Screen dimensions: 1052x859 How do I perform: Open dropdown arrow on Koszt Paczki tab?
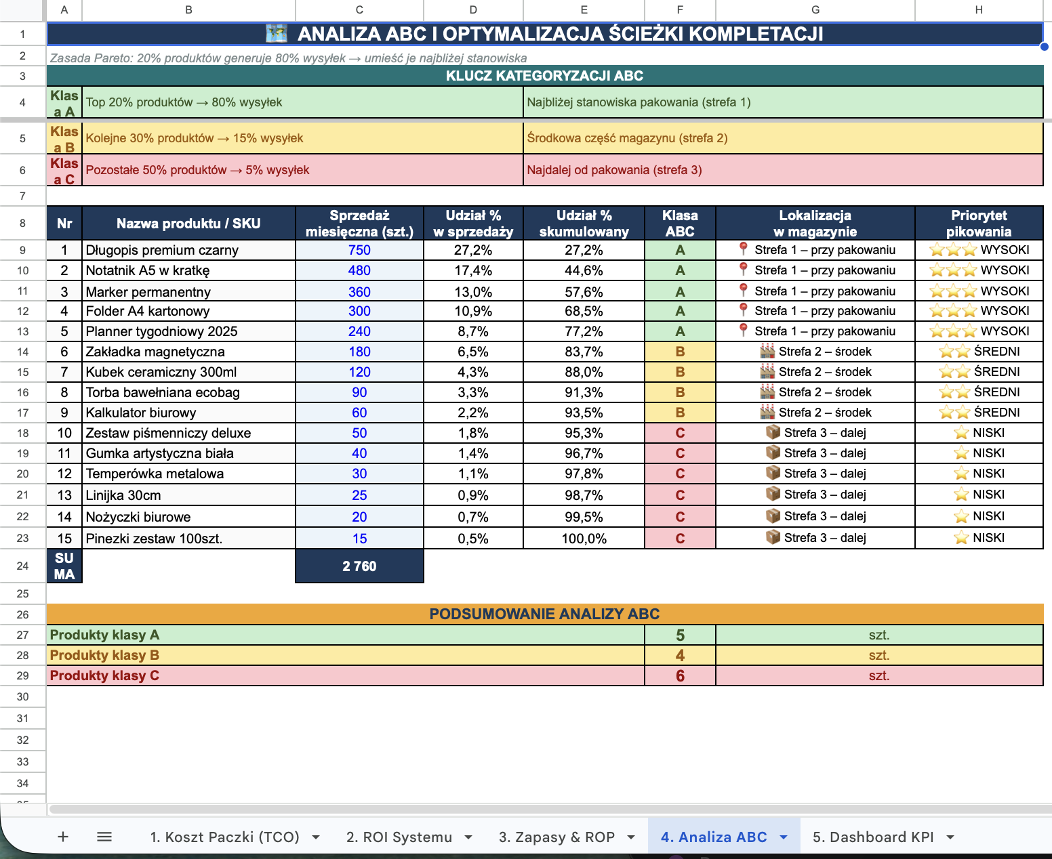pyautogui.click(x=316, y=837)
